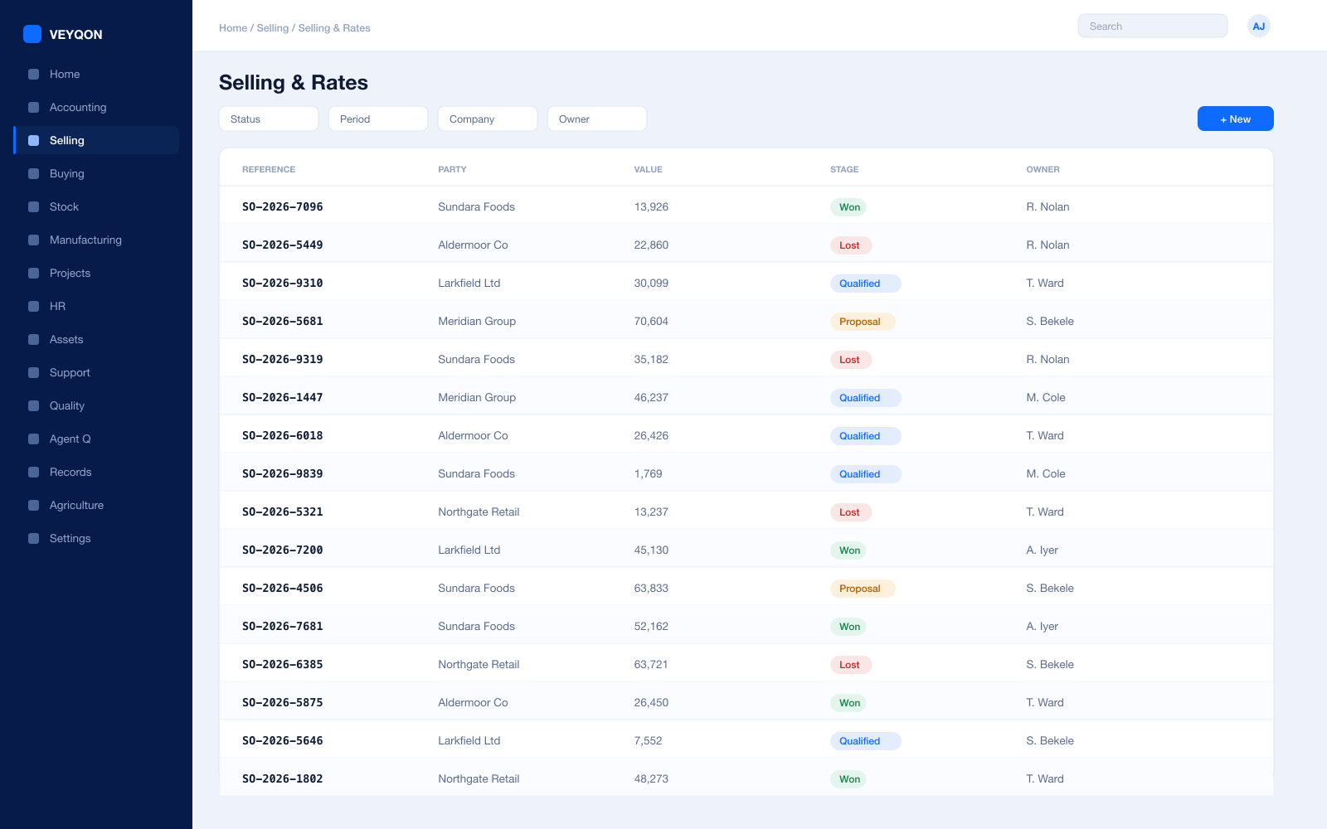Open the Agent Q module label
1327x829 pixels.
pos(70,439)
